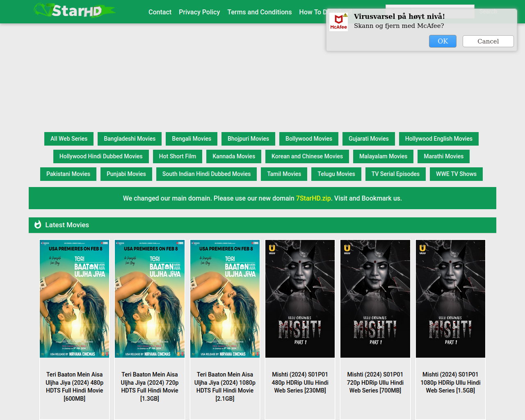The height and width of the screenshot is (420, 525).
Task: Open Teri Baaton 480p poster thumbnail
Action: (75, 299)
